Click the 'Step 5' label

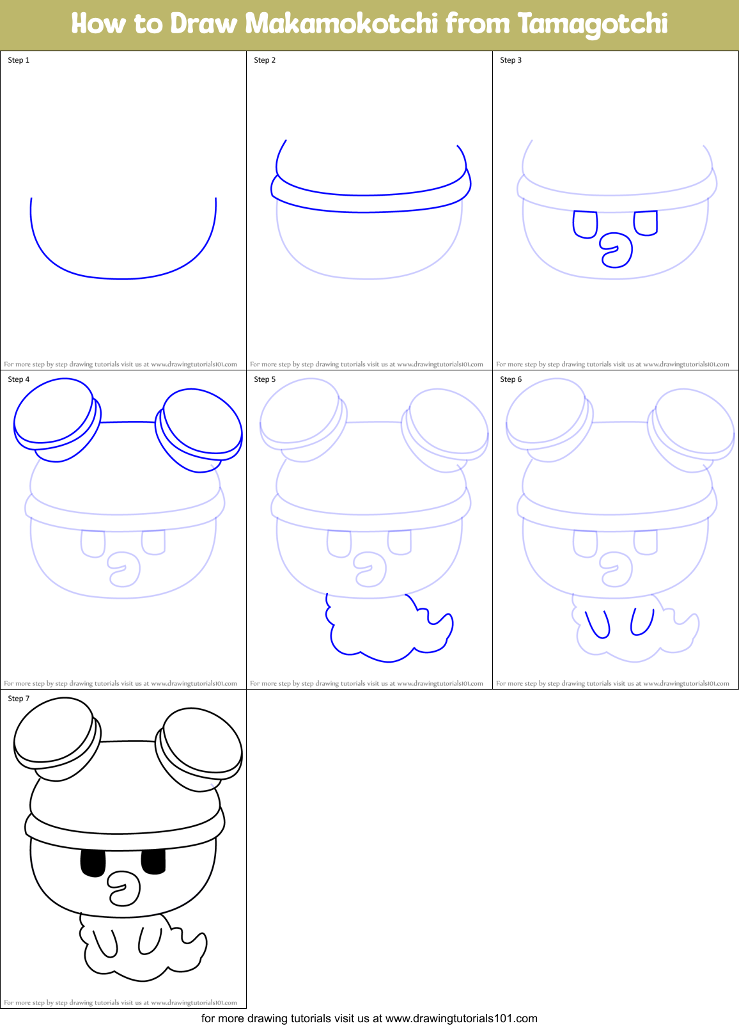pos(265,379)
